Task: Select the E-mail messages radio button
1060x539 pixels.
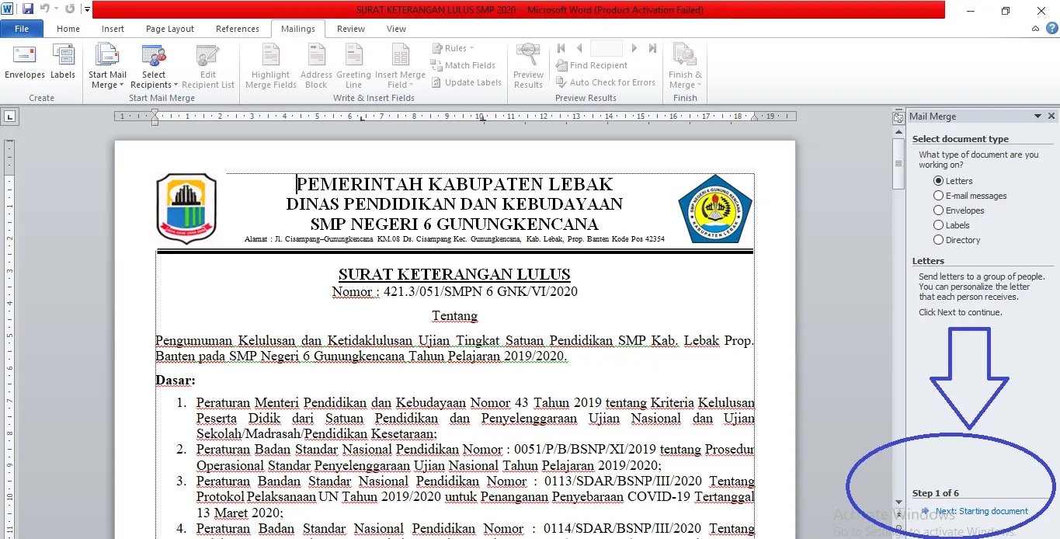Action: point(939,195)
